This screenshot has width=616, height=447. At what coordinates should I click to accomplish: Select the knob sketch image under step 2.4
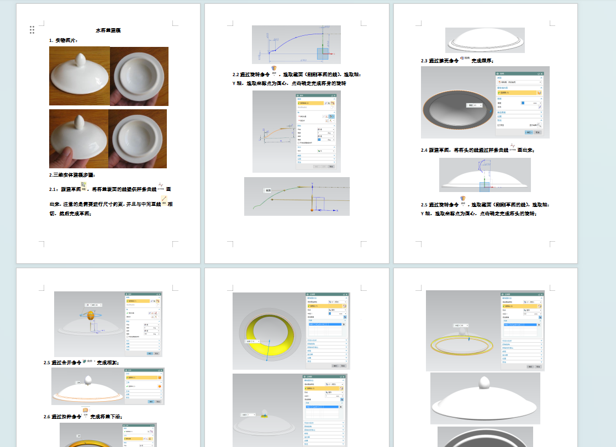click(x=485, y=175)
